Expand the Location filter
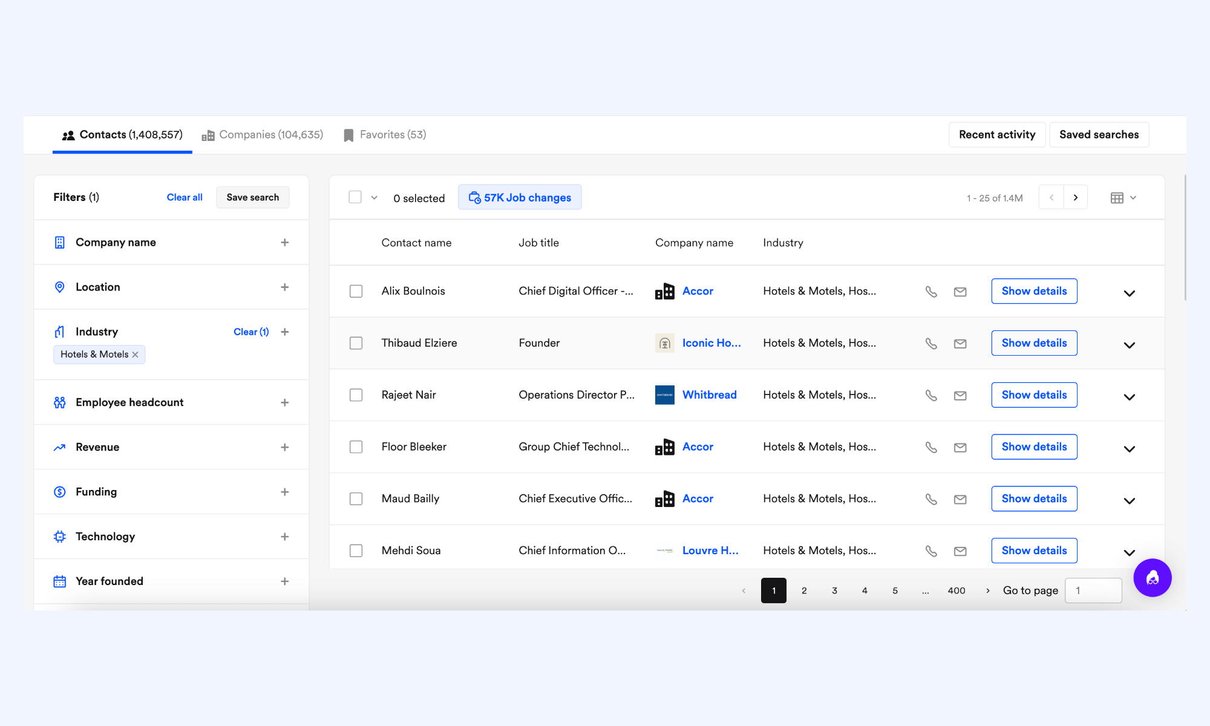Image resolution: width=1210 pixels, height=726 pixels. (285, 287)
